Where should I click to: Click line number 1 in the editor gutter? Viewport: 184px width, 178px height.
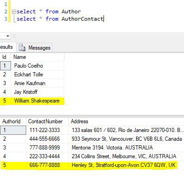(x=6, y=4)
